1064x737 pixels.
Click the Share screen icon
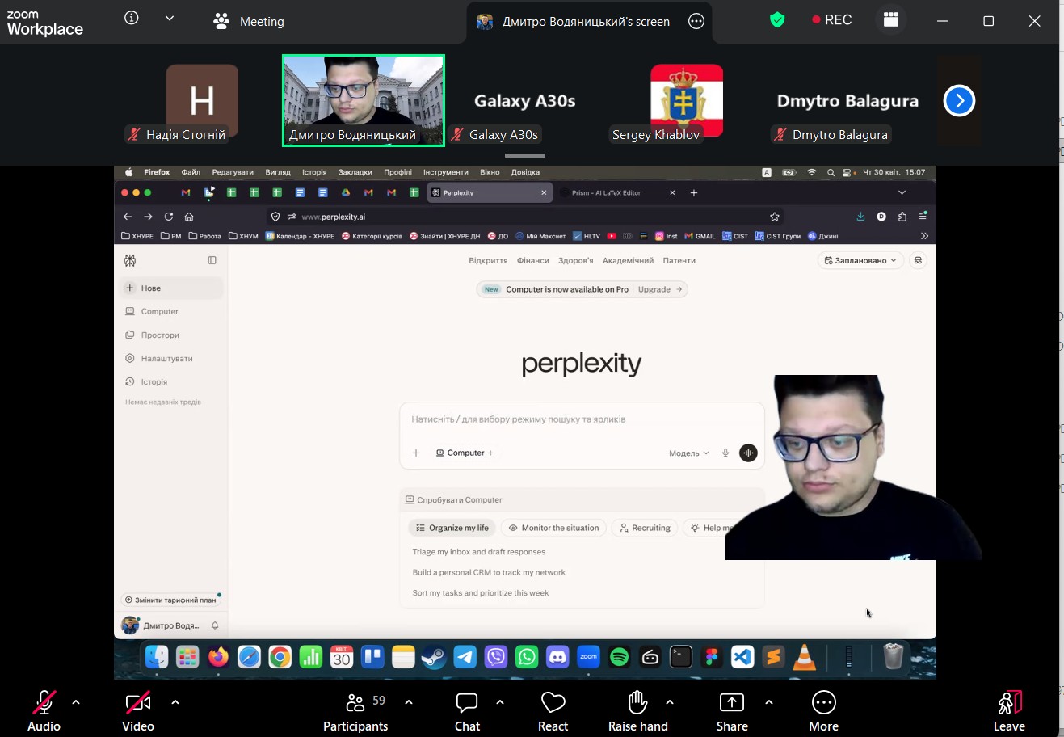(x=732, y=702)
